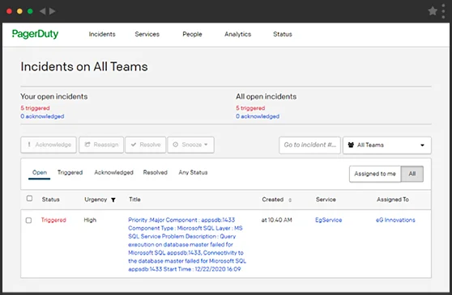Open the appsdb:1433 incident title link
The image size is (452, 295).
pyautogui.click(x=187, y=244)
